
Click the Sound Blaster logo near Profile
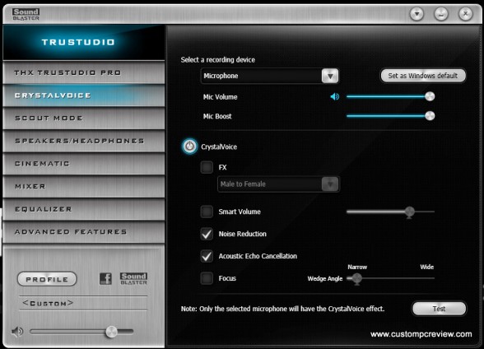click(133, 279)
